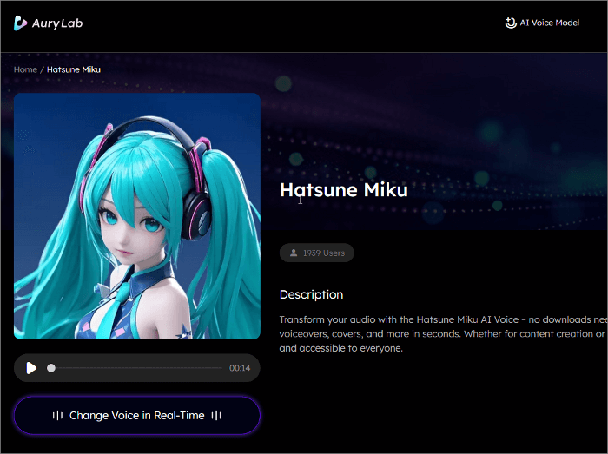Go to Home via the breadcrumb

(25, 69)
